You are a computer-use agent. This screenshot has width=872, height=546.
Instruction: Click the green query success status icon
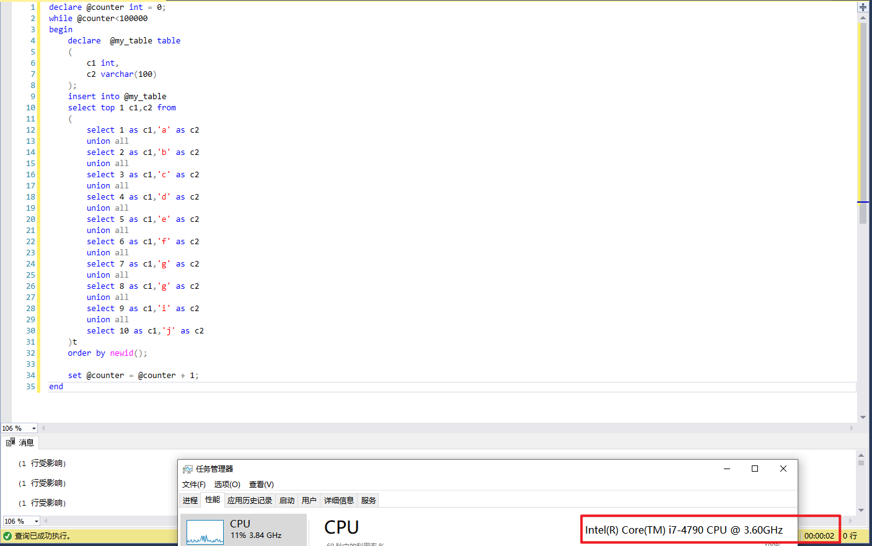pos(7,536)
